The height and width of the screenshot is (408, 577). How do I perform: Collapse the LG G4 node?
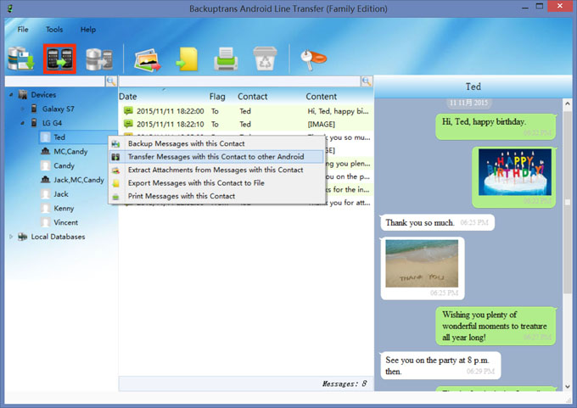pyautogui.click(x=22, y=123)
